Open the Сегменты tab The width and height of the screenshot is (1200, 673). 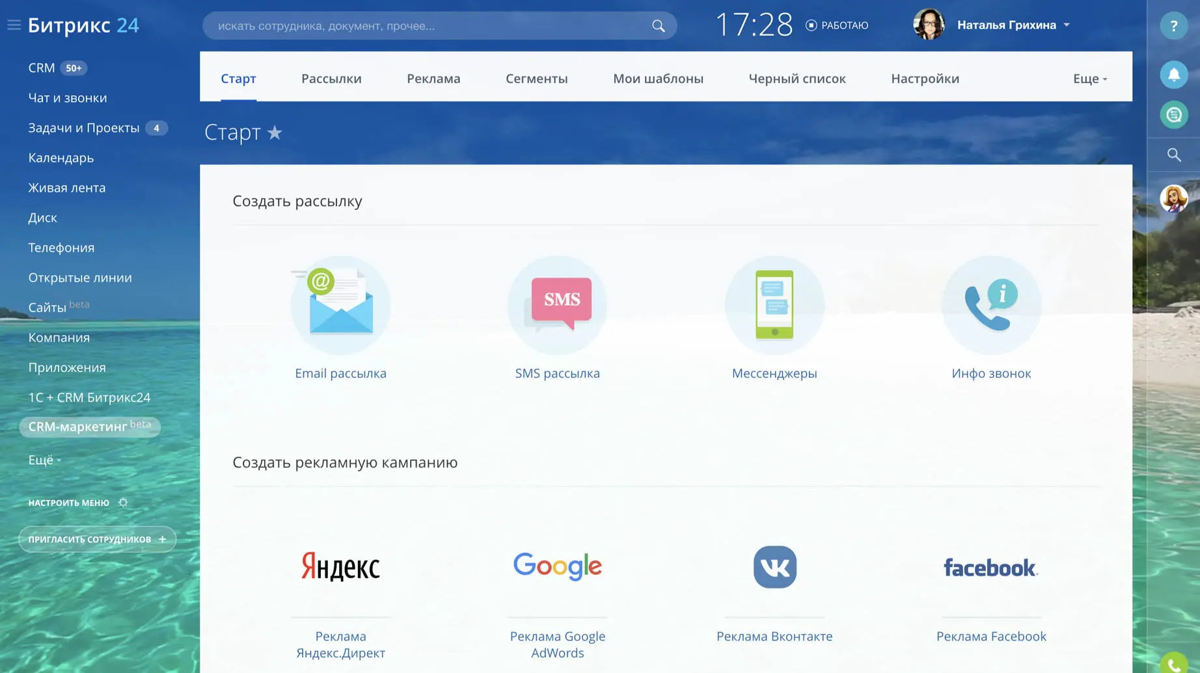coord(536,78)
